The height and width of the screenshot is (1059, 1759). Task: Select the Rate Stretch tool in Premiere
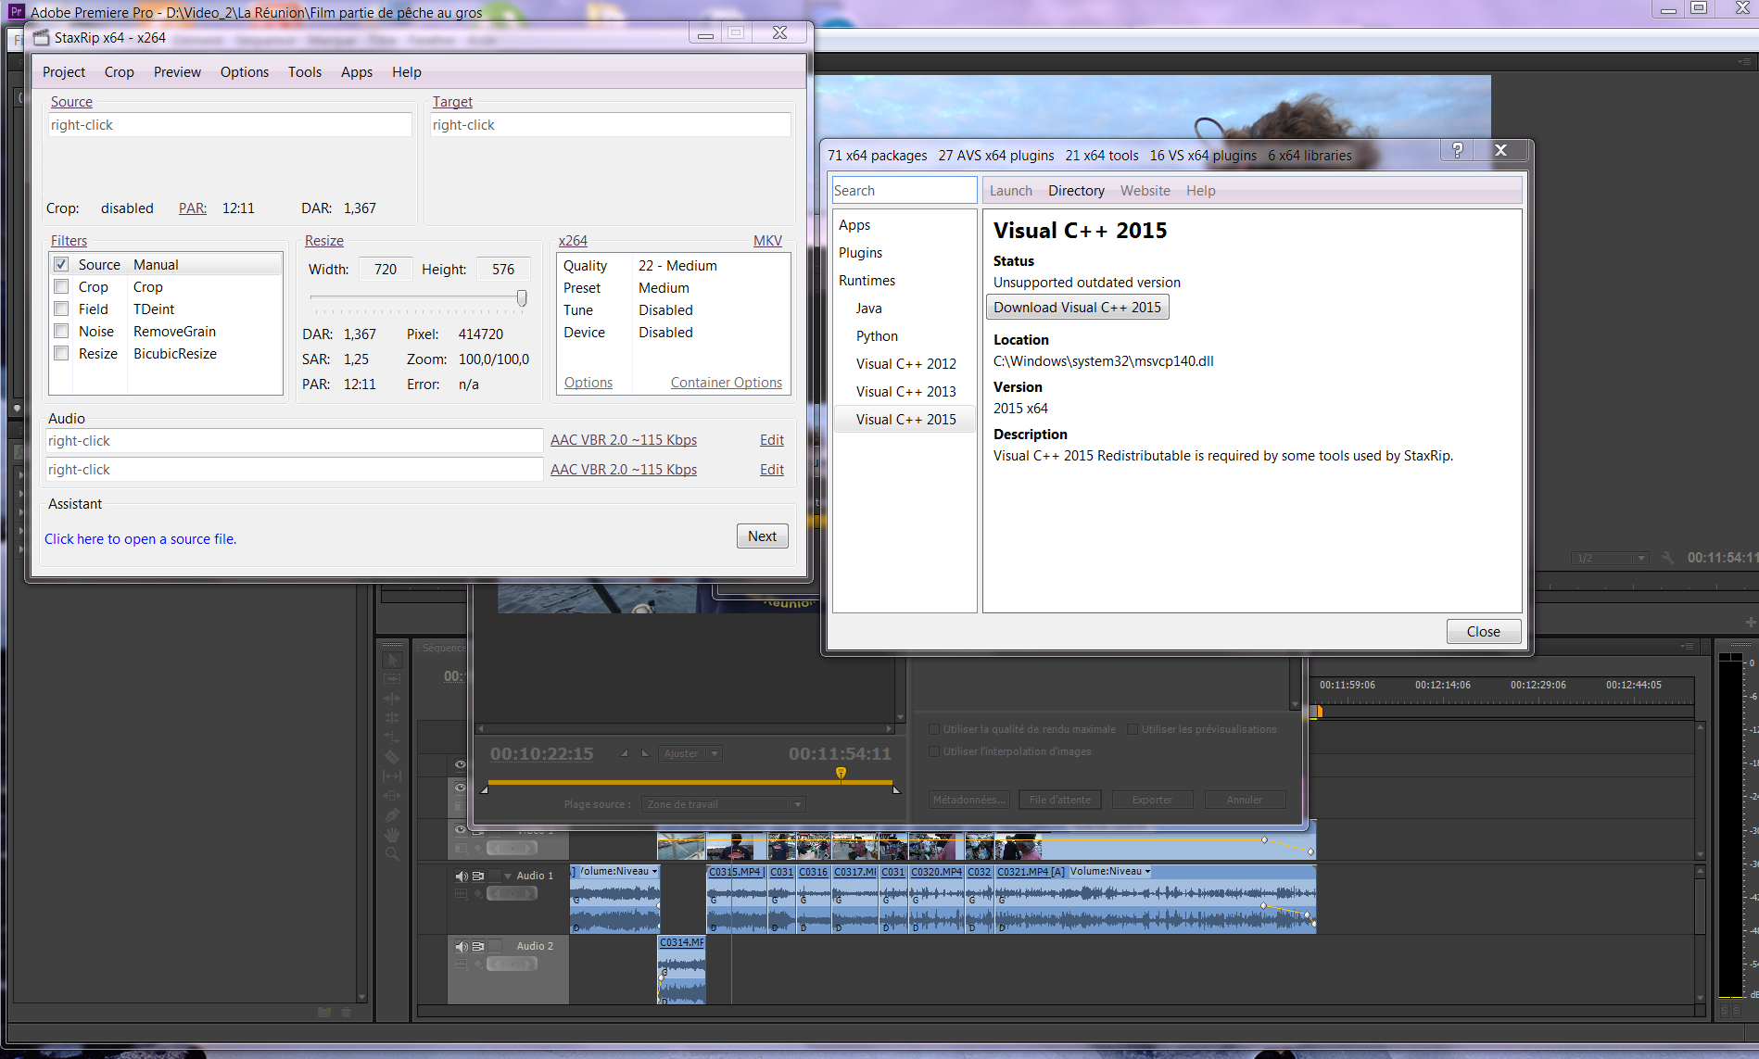(392, 738)
